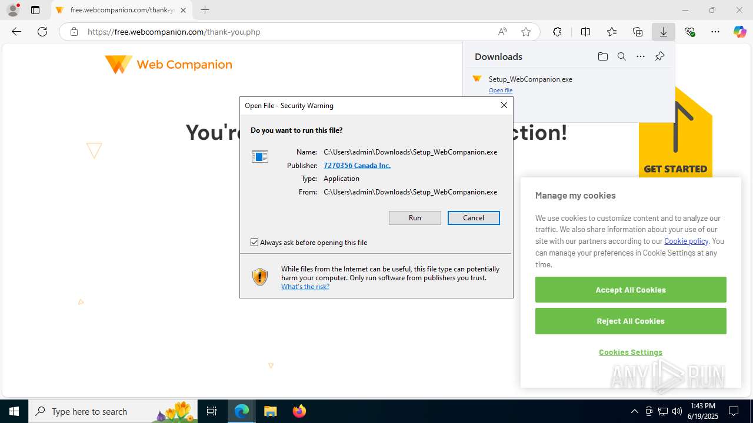Click the address bar URL
The height and width of the screenshot is (423, 753).
coord(174,32)
